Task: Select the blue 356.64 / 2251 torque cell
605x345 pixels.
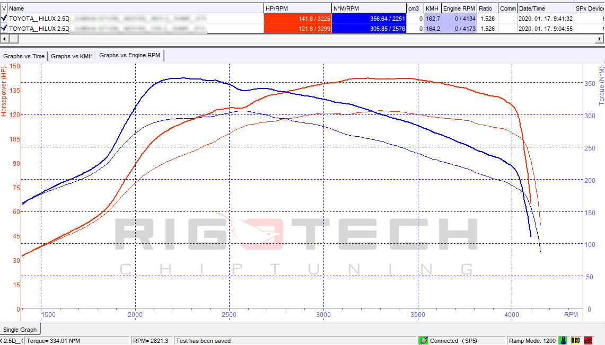Action: pos(369,18)
